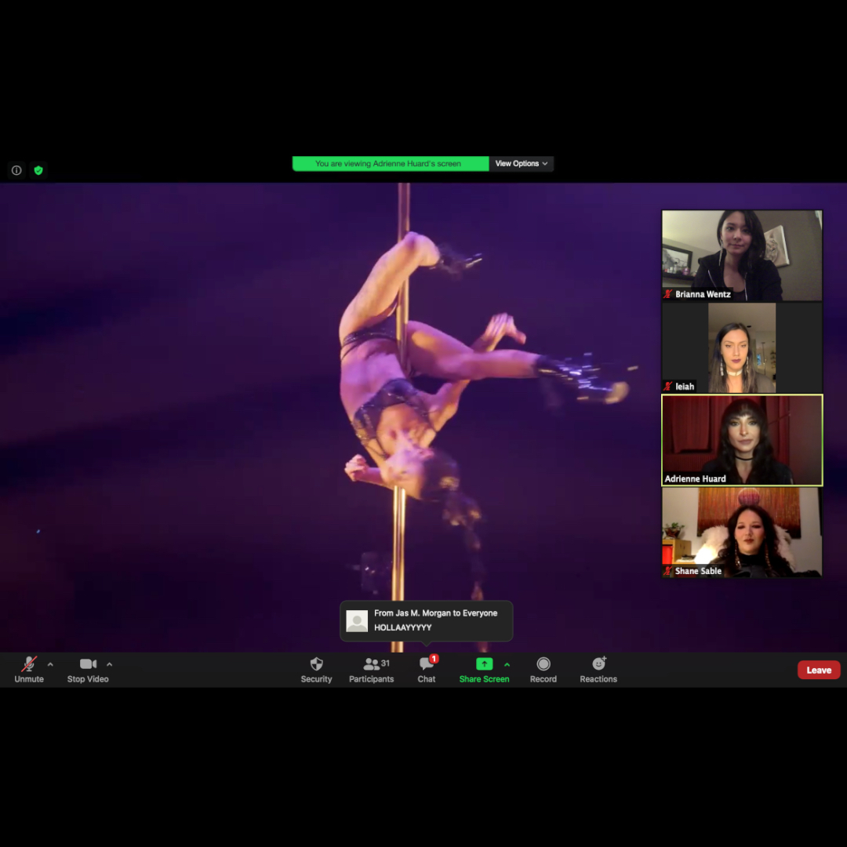Open audio options arrow next to Unmute
Screen dimensions: 847x847
point(50,664)
